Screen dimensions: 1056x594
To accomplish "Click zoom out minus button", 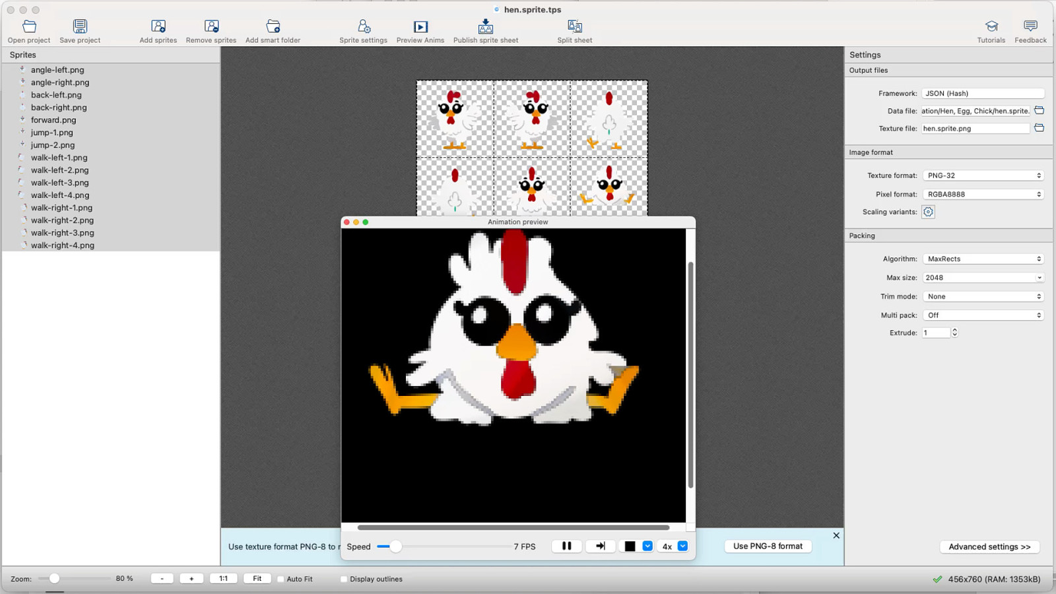I will (162, 578).
